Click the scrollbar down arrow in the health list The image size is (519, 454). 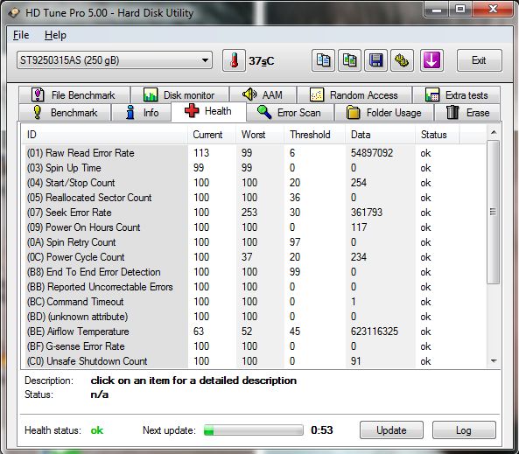[x=494, y=360]
